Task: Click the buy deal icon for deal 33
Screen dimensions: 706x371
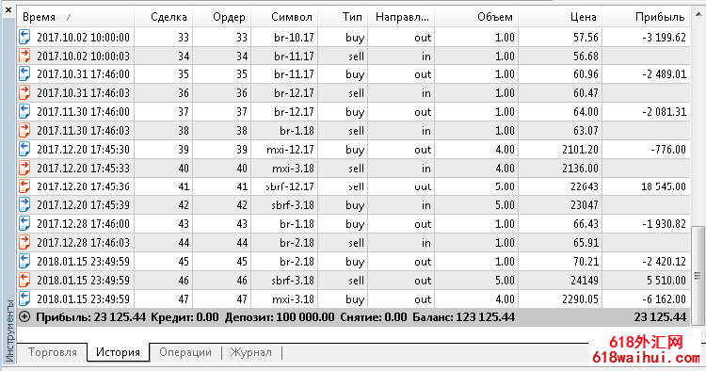Action: (24, 37)
